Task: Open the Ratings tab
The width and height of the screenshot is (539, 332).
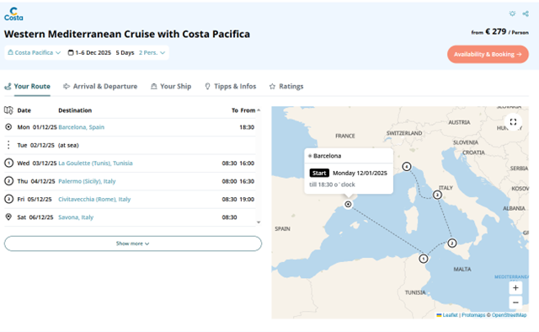Action: pos(286,86)
